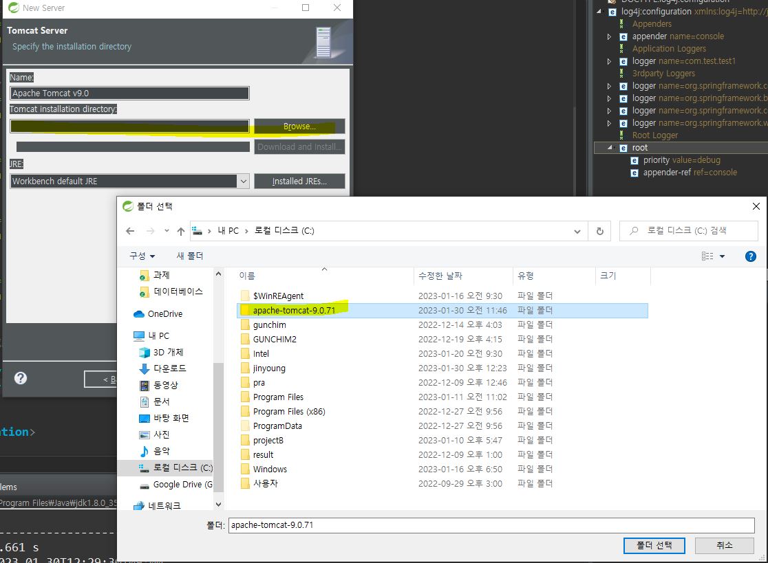
Task: Click the Tomcat installation directory input field
Action: tap(129, 126)
